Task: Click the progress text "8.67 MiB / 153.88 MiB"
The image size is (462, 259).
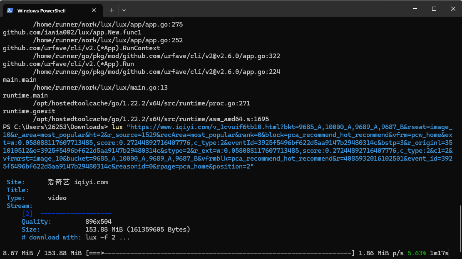Action: pyautogui.click(x=42, y=253)
